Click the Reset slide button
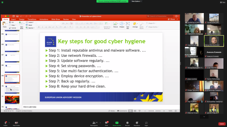The width and height of the screenshot is (227, 127). pos(29,25)
